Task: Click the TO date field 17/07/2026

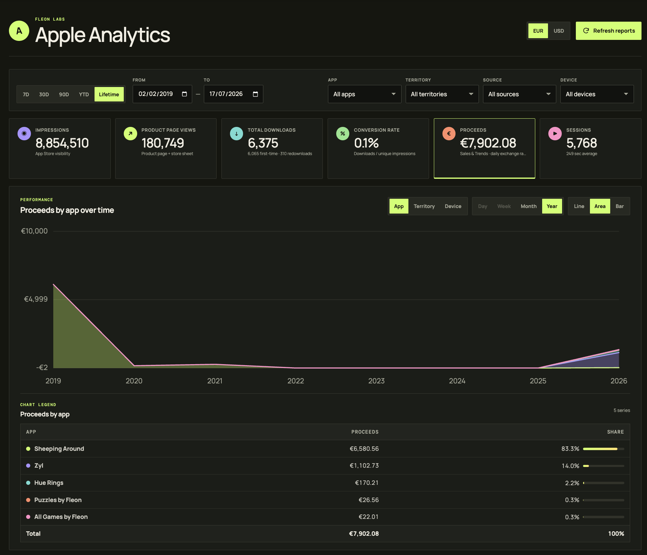Action: [x=233, y=94]
